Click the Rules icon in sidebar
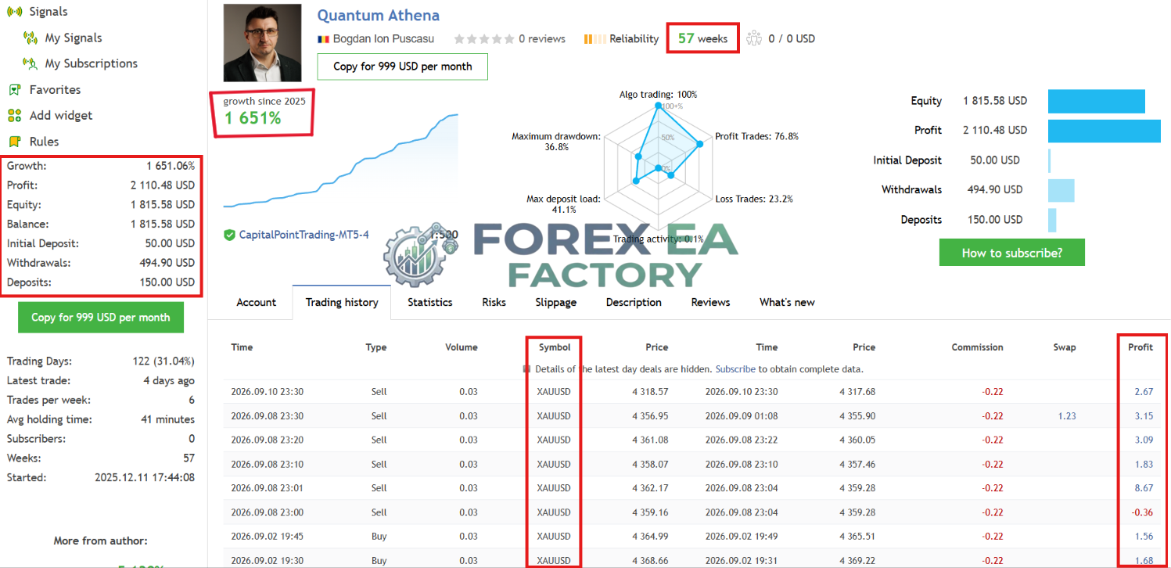The height and width of the screenshot is (568, 1171). pyautogui.click(x=14, y=142)
